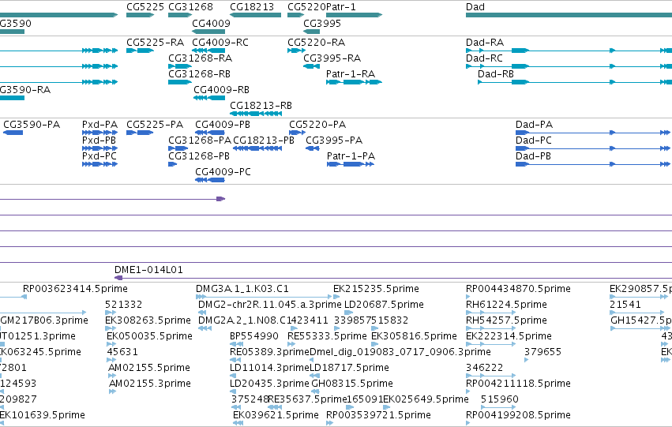Click the CG31268-RB transcript bar

180,82
